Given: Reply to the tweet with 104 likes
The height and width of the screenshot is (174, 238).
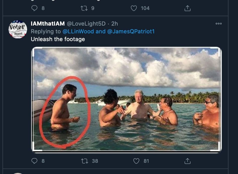Looking at the screenshot, I should pyautogui.click(x=34, y=8).
